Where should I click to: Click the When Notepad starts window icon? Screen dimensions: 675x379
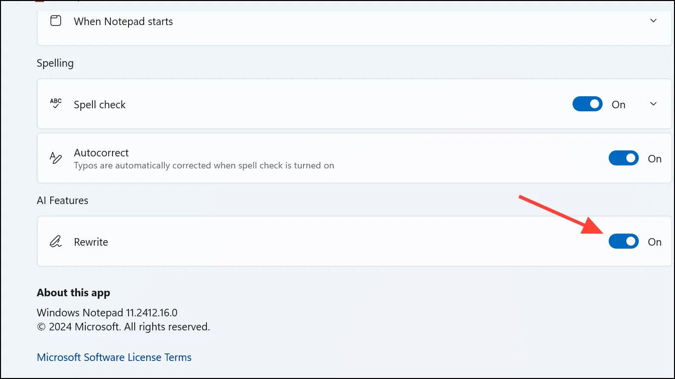56,21
